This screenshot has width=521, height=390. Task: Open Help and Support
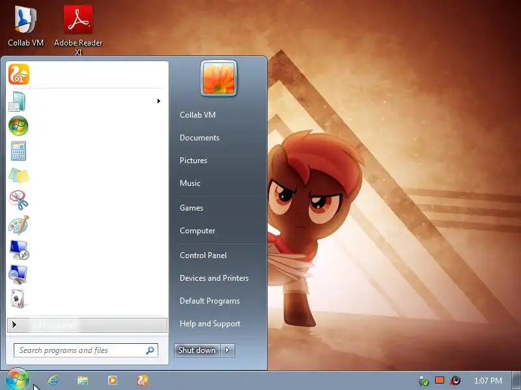[210, 324]
